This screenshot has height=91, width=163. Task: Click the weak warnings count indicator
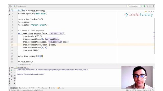149,12
